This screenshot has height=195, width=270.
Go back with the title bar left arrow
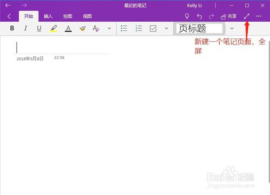[x=8, y=5]
